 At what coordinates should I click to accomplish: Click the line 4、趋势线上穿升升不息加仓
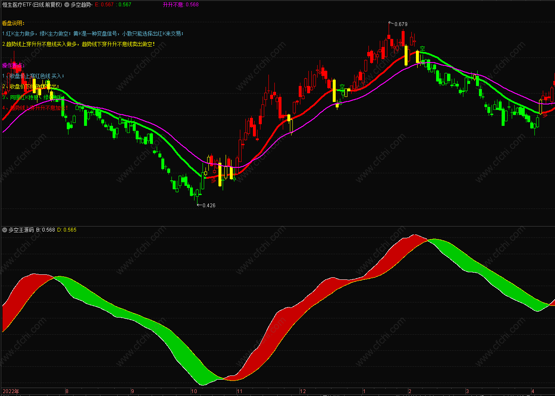pos(35,108)
